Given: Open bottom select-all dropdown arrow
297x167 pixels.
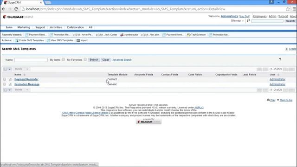Looking at the screenshot, I should [10, 90].
